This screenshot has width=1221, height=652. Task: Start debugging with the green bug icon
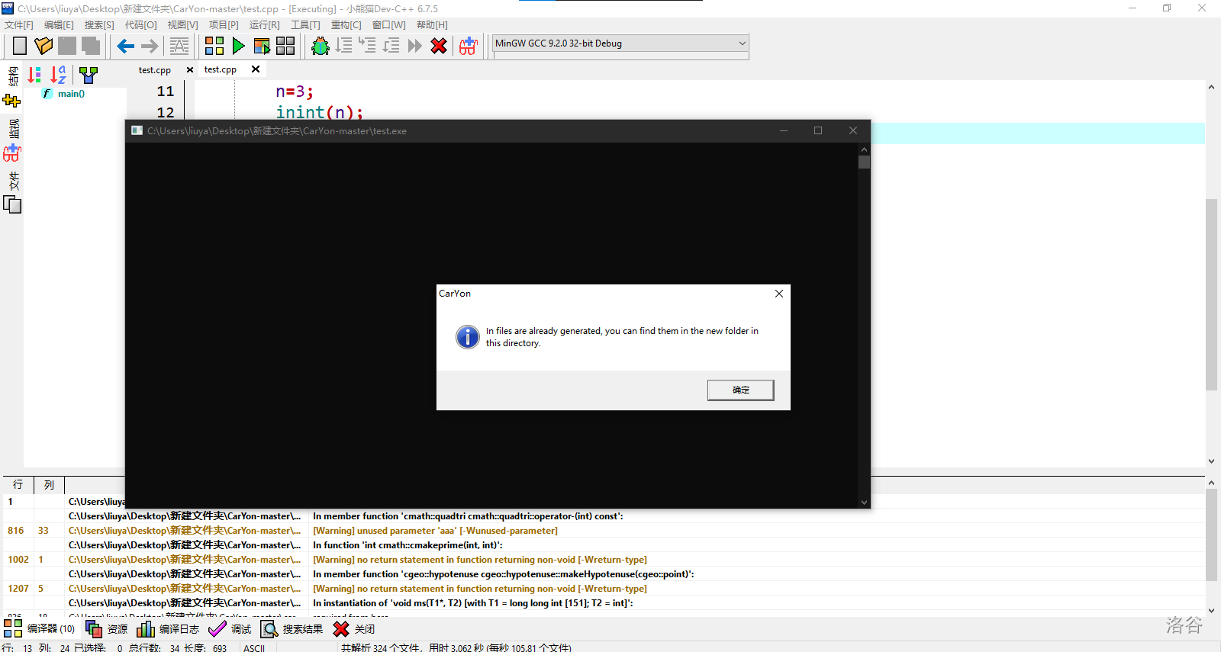321,47
